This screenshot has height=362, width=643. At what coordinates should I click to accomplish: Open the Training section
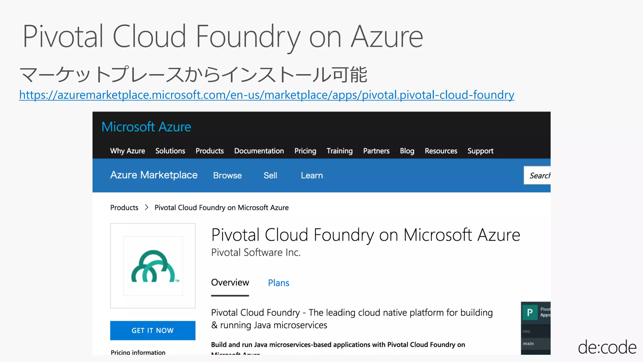pos(340,151)
